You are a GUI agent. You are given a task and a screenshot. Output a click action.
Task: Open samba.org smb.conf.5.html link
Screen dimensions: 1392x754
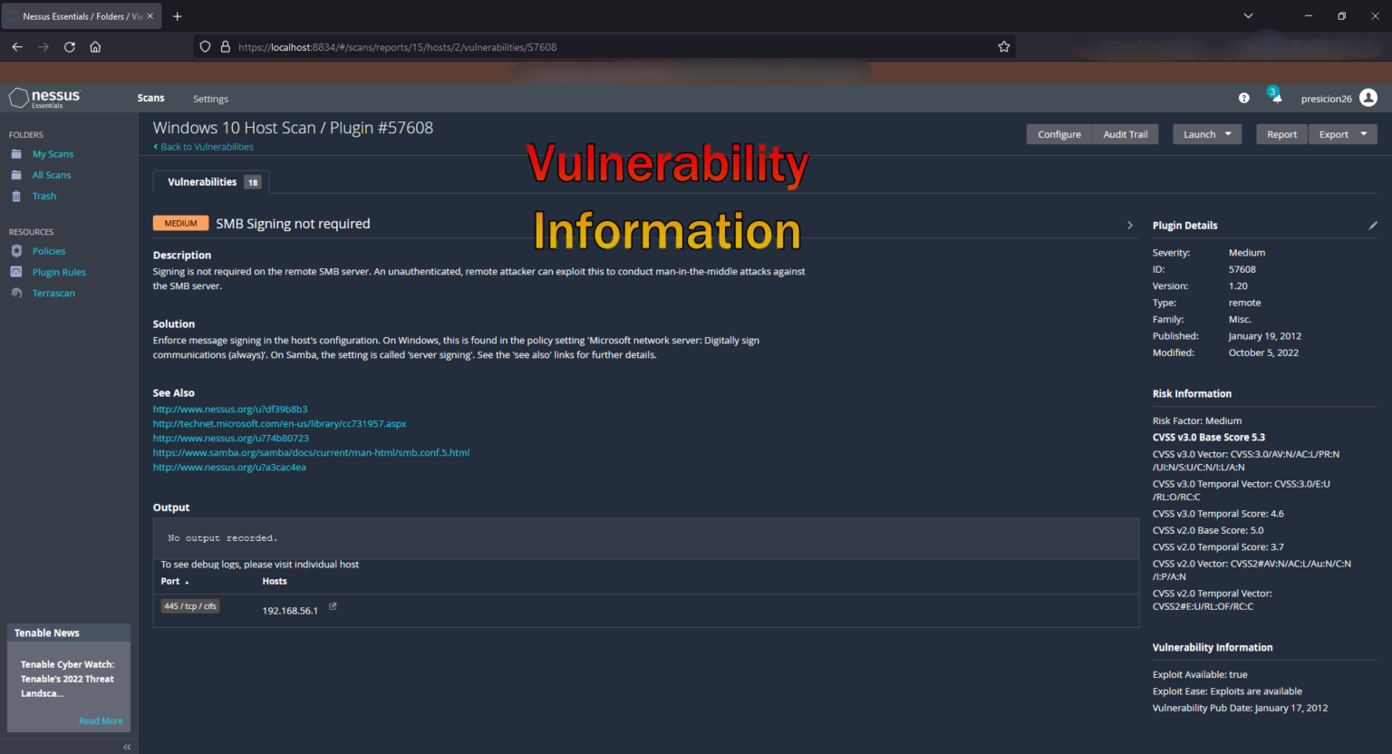pyautogui.click(x=311, y=453)
